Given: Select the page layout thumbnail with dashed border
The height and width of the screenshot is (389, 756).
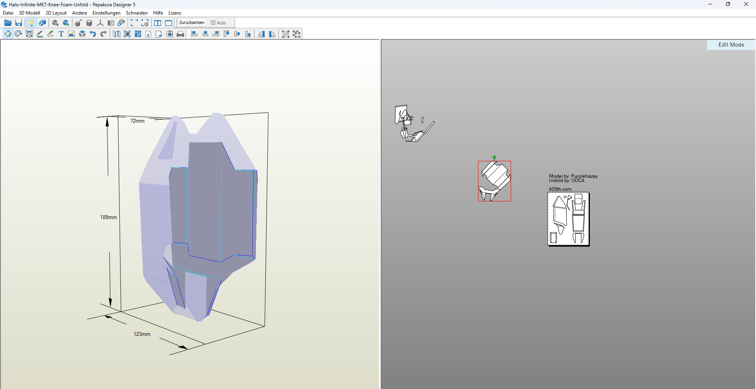Looking at the screenshot, I should click(568, 219).
